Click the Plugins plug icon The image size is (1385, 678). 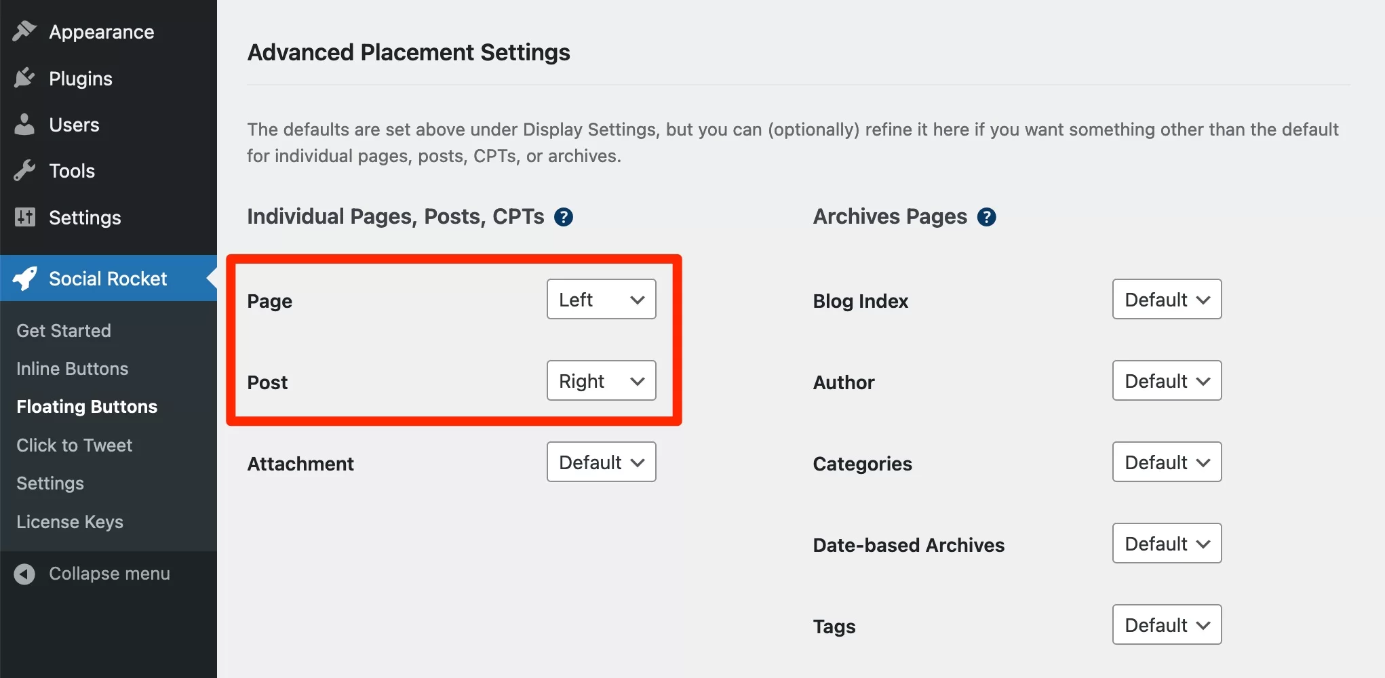pyautogui.click(x=24, y=78)
